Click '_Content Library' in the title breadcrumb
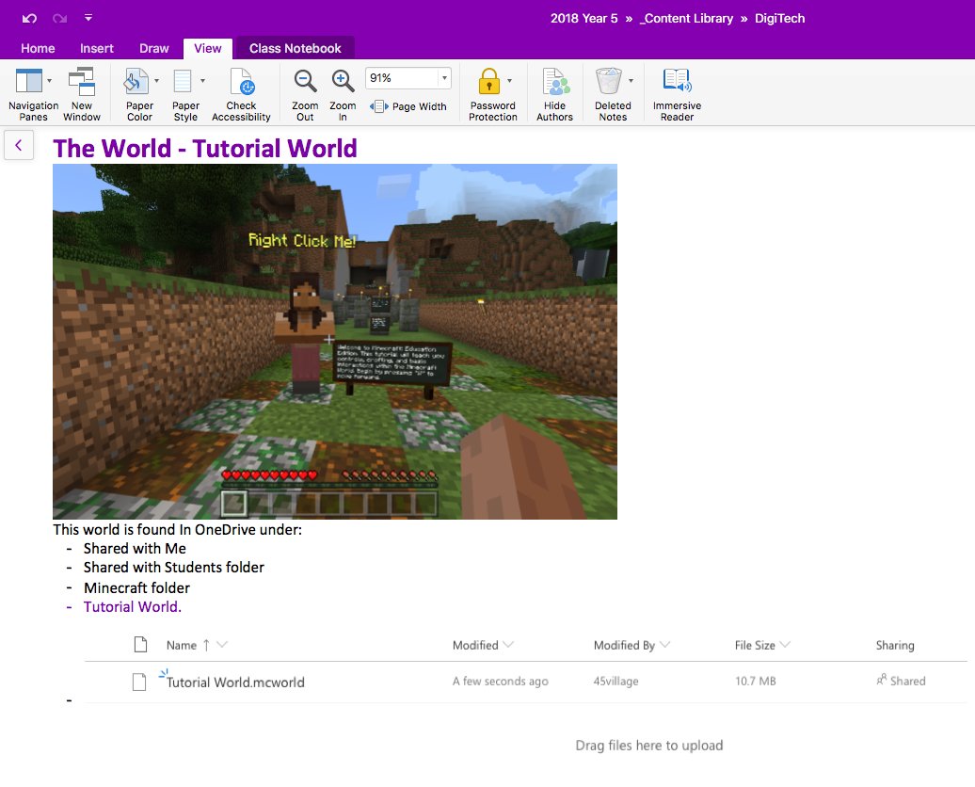 686,19
